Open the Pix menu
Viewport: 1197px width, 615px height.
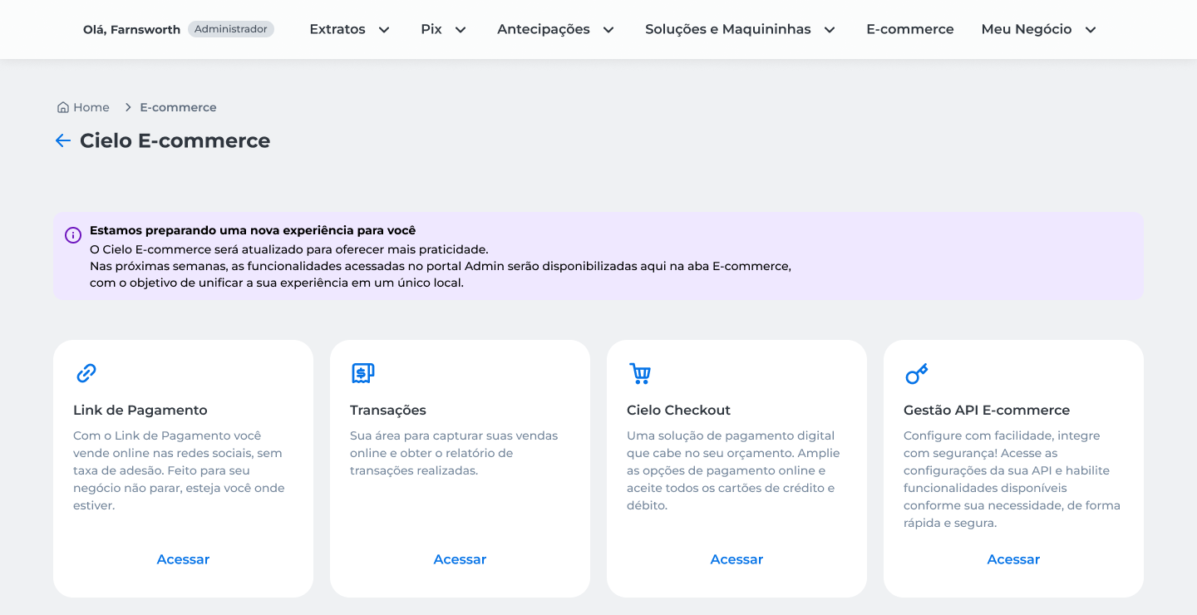pyautogui.click(x=431, y=29)
